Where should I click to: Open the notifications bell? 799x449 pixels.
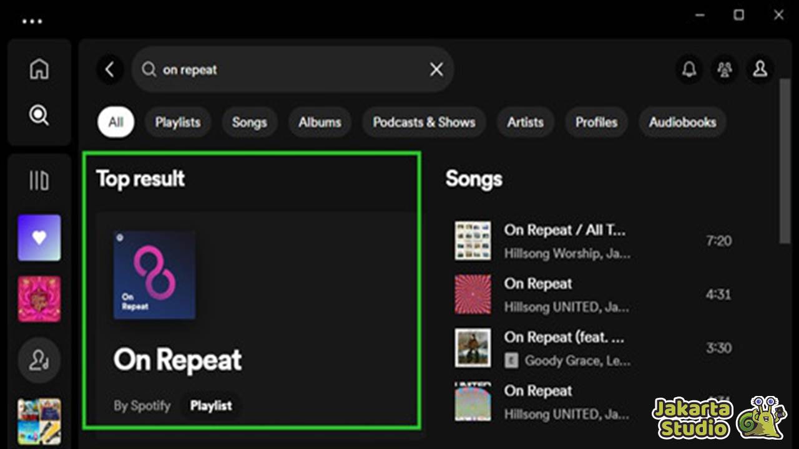[x=689, y=69]
